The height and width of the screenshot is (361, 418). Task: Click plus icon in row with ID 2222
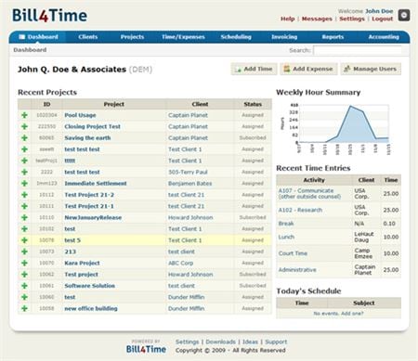tap(24, 172)
